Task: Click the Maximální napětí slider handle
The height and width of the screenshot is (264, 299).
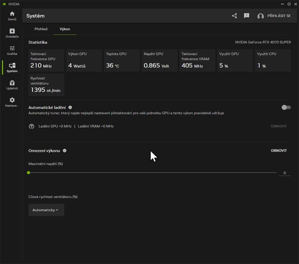Action: pyautogui.click(x=28, y=173)
